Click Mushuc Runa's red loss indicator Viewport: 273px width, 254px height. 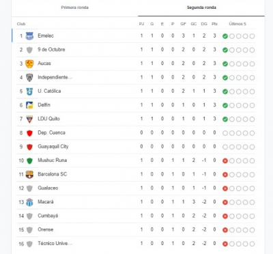pyautogui.click(x=225, y=161)
